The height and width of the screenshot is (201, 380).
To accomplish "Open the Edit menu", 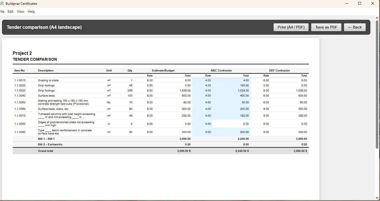I will [x=10, y=12].
